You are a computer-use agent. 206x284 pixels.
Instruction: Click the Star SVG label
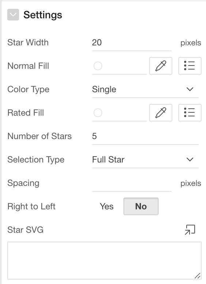[25, 230]
